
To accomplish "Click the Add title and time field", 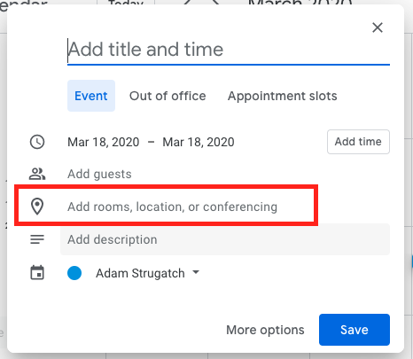I will coord(229,50).
